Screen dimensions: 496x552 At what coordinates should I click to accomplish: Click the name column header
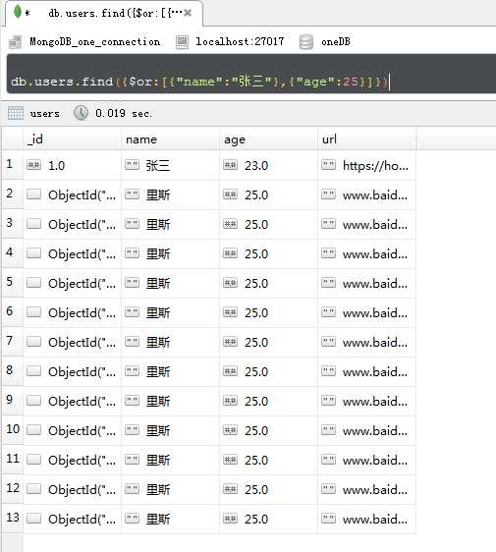click(x=170, y=139)
